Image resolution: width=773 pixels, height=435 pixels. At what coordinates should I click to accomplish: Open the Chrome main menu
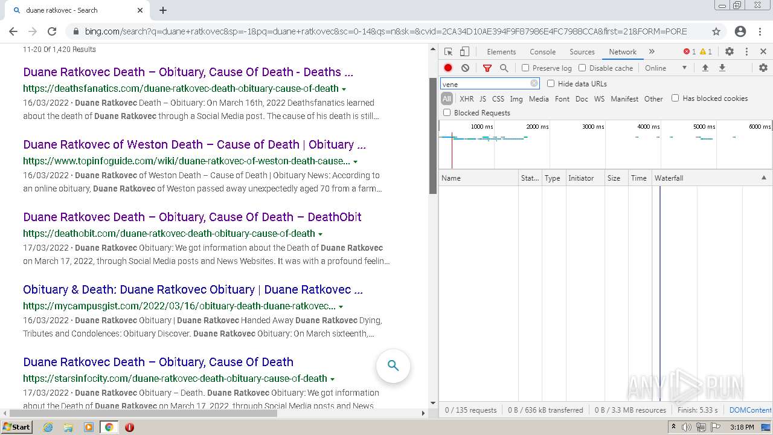coord(761,31)
